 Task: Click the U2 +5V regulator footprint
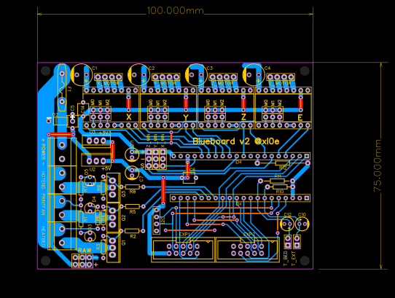coord(96,160)
